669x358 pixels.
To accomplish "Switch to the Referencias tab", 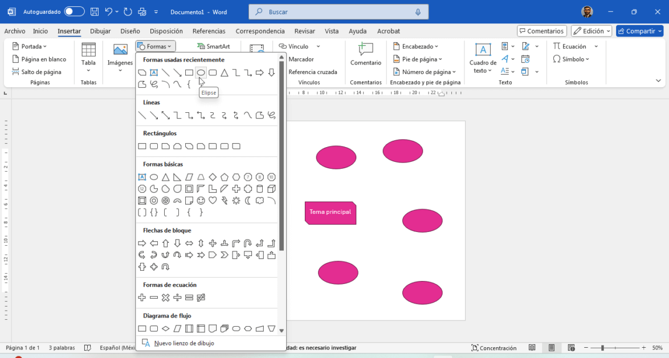I will point(209,31).
